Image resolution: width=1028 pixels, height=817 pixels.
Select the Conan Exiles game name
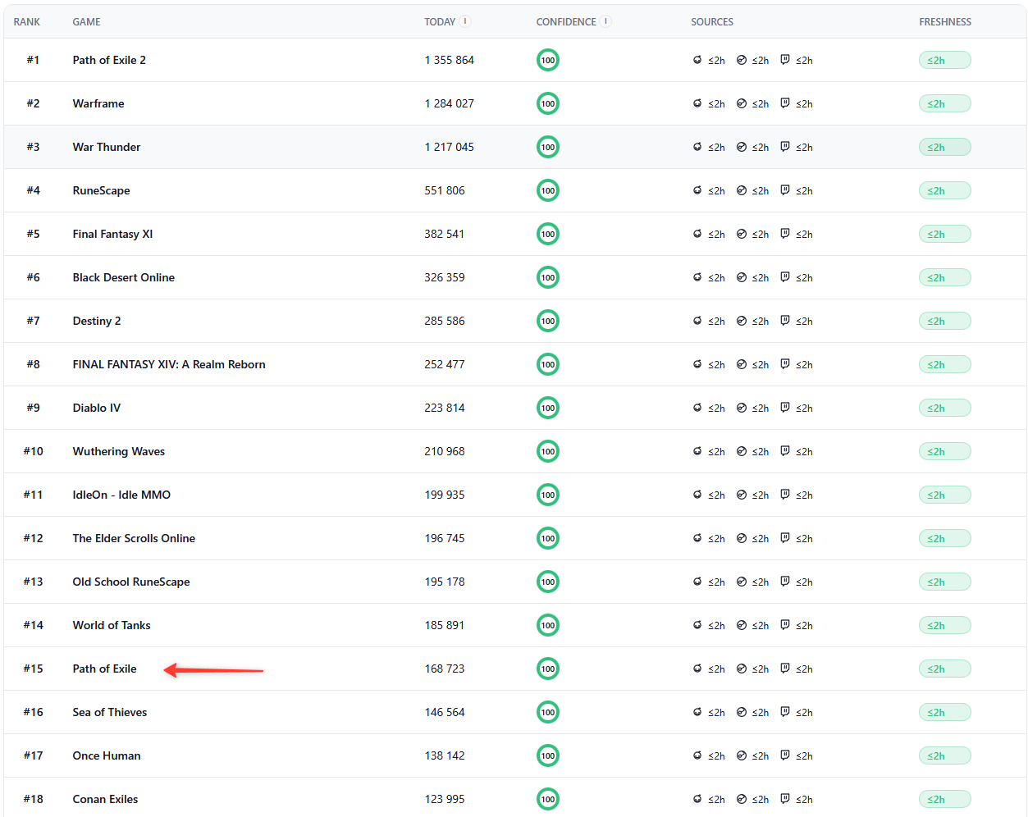(x=105, y=799)
